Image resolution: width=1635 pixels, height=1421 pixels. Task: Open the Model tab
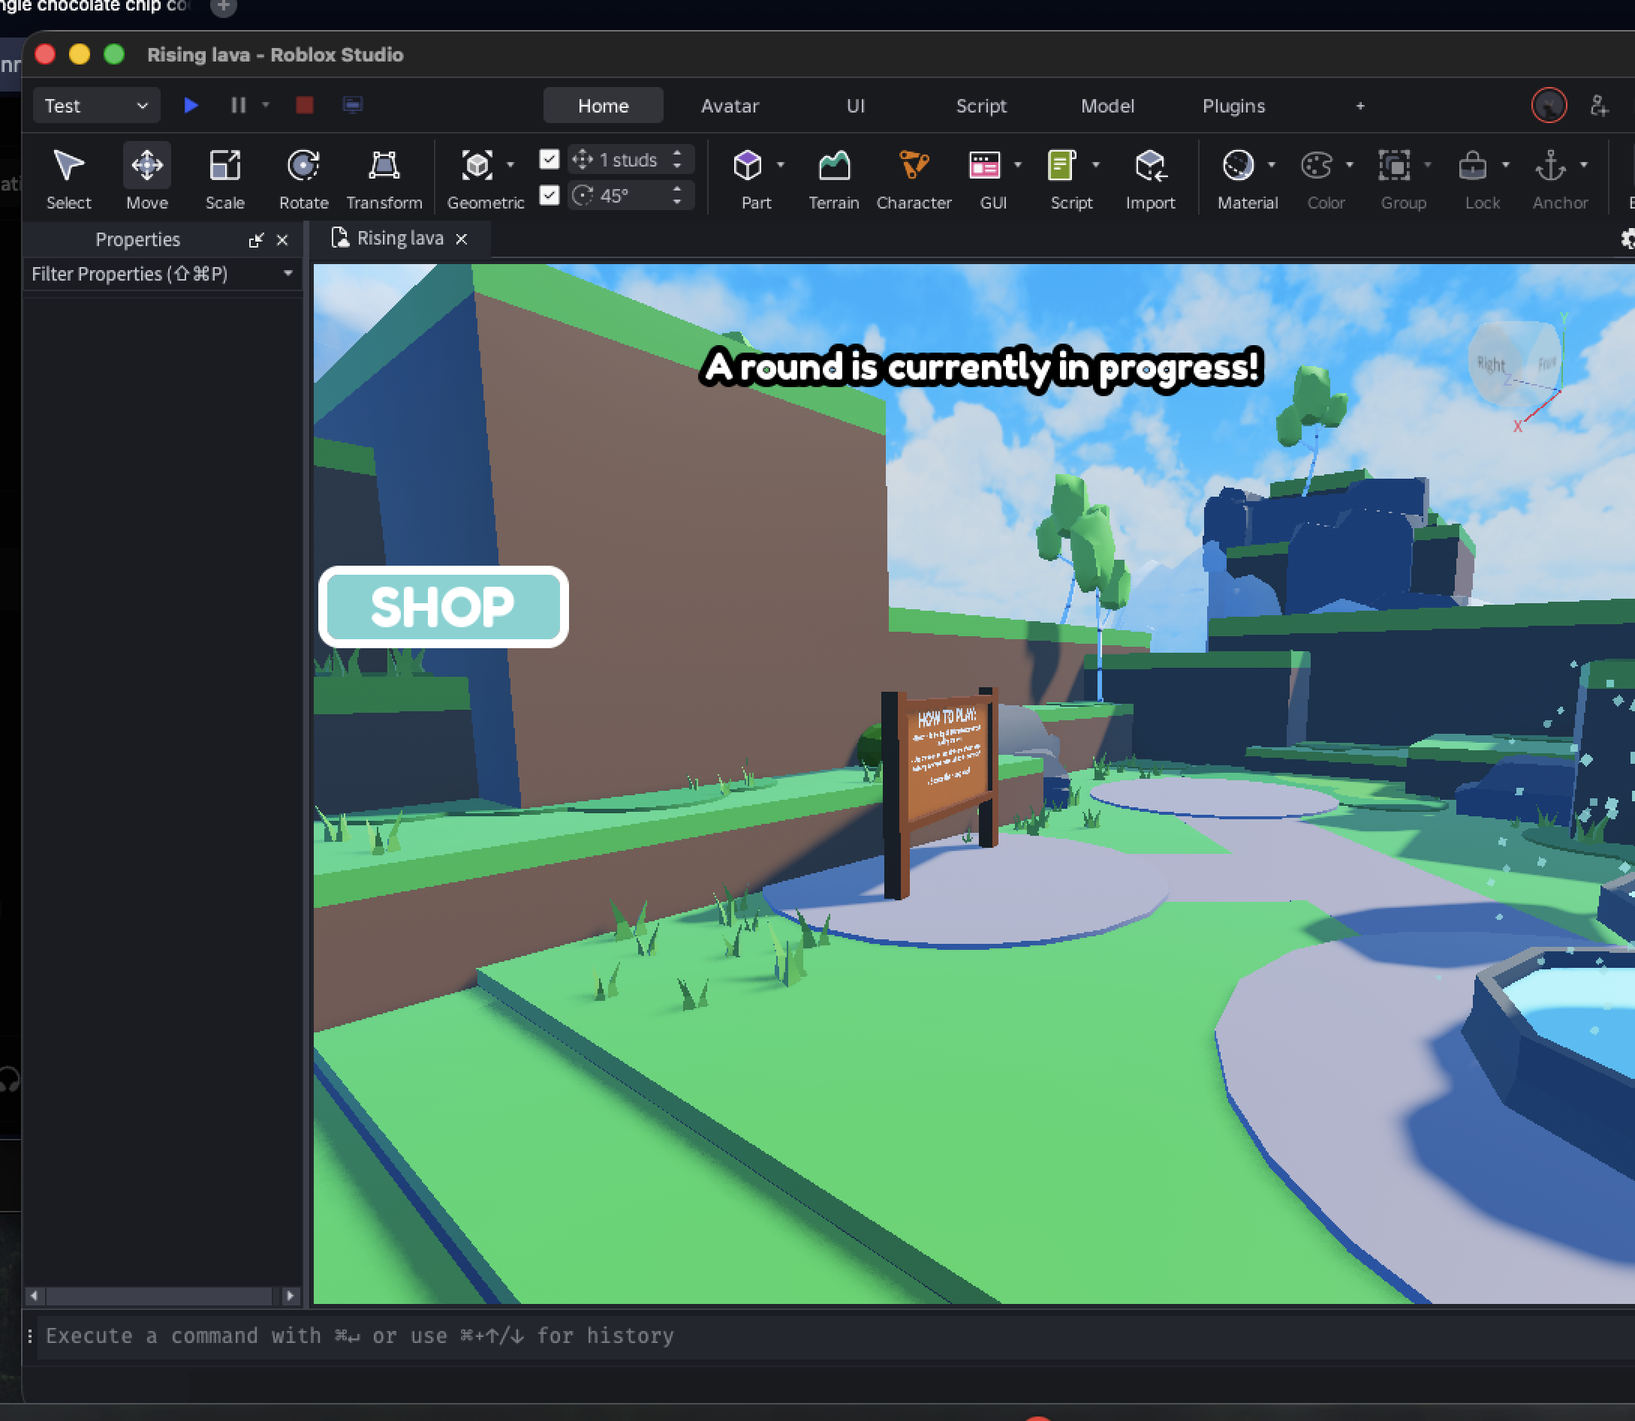tap(1107, 106)
